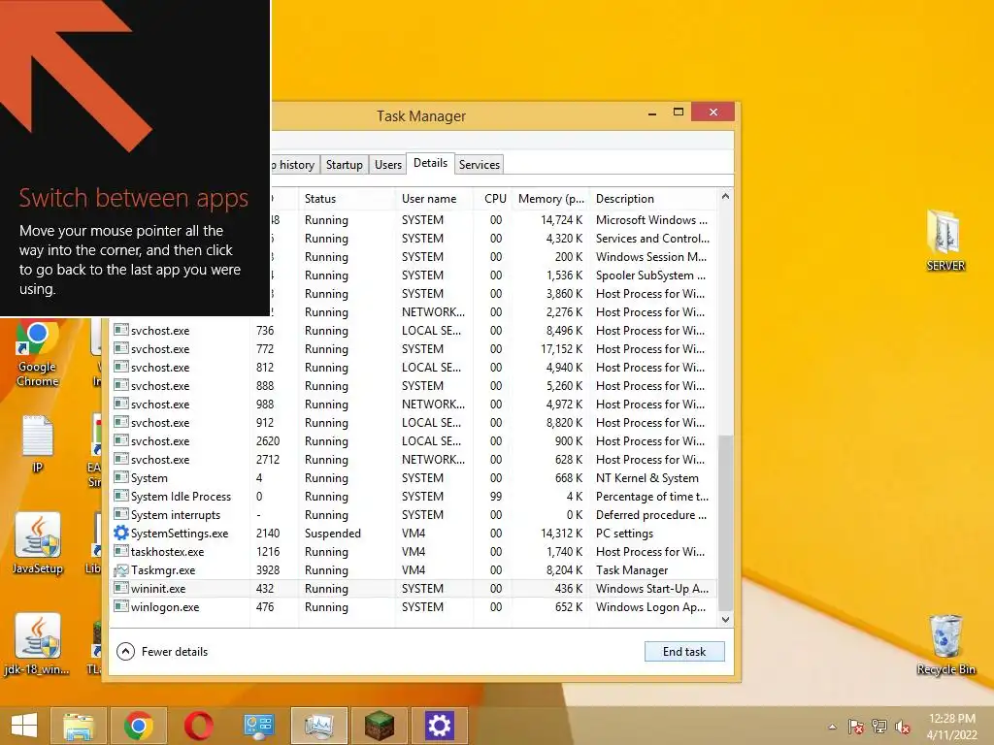Open the PC settings gear in taskbar
Image resolution: width=994 pixels, height=745 pixels.
(x=440, y=726)
